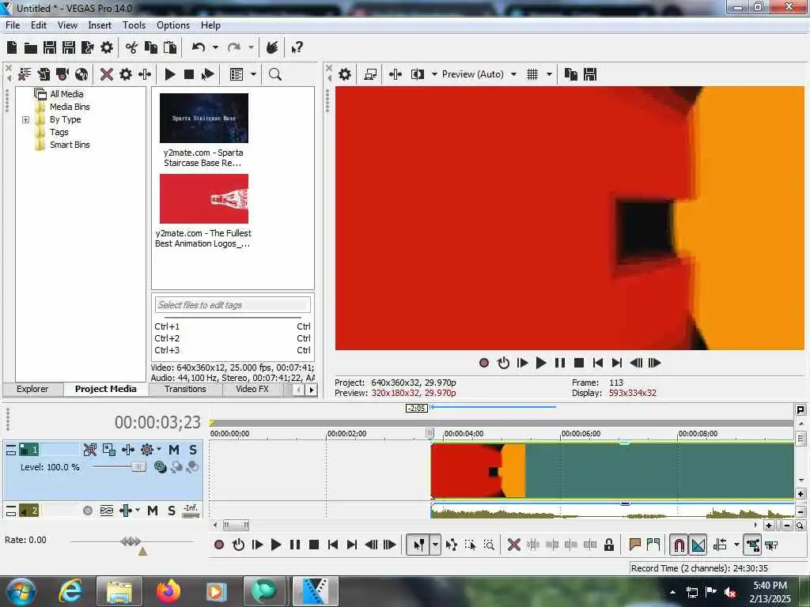This screenshot has height=607, width=810.
Task: Open the Options menu
Action: coord(173,25)
